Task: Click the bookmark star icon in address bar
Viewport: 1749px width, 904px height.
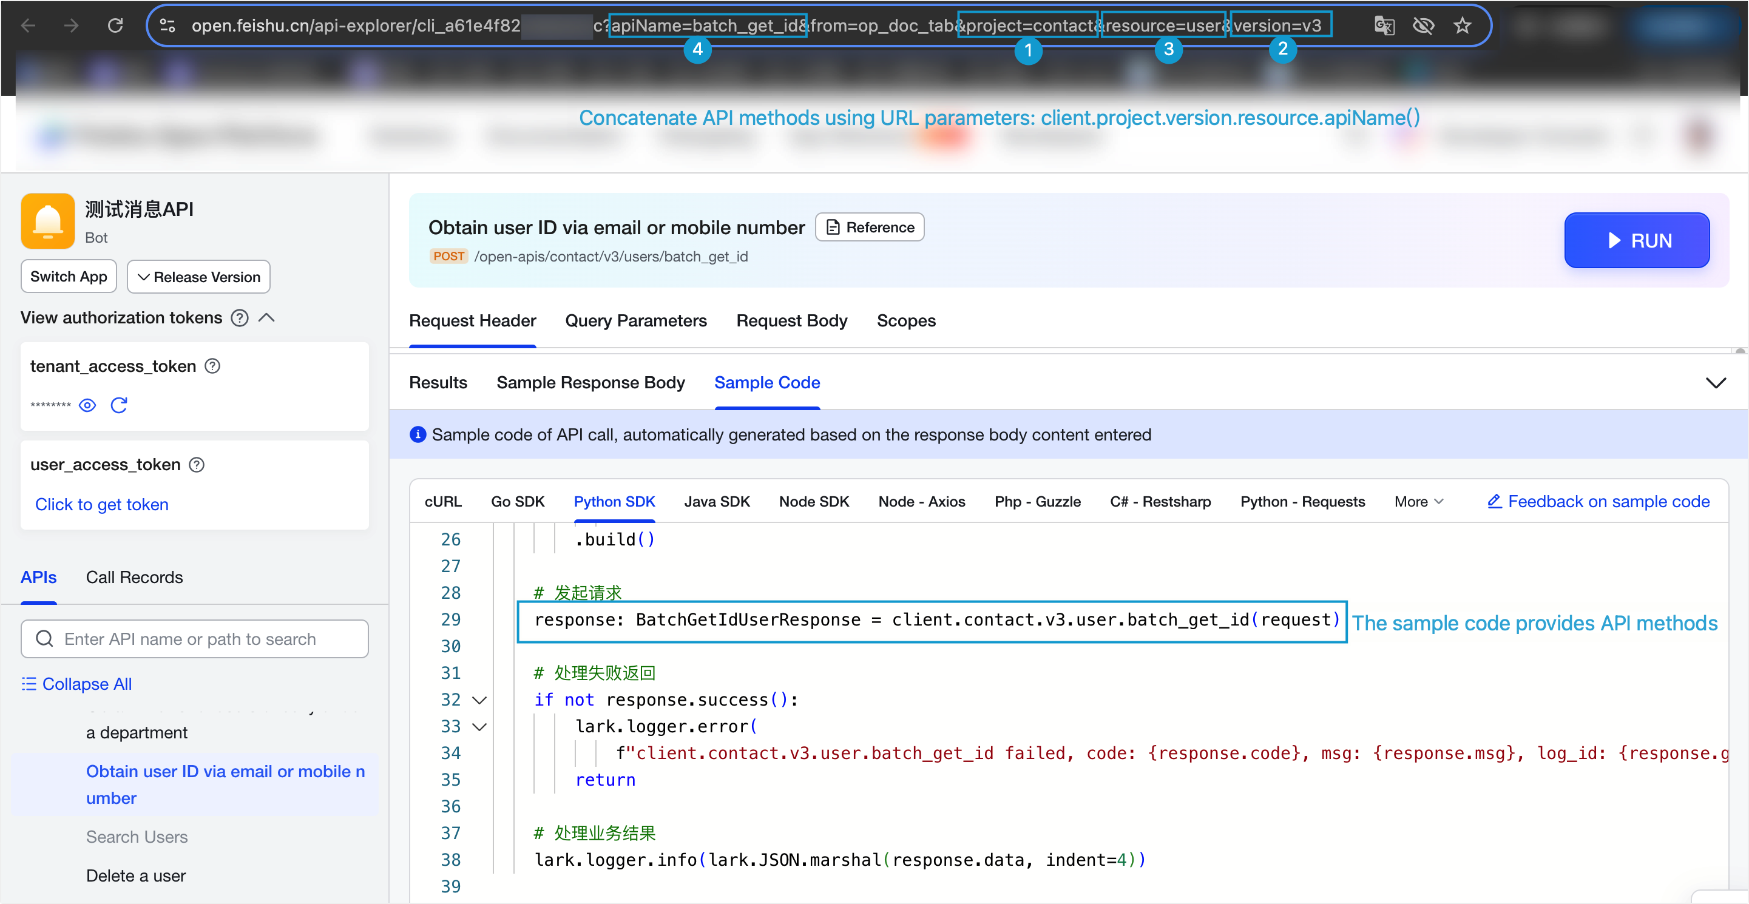Action: 1462,26
